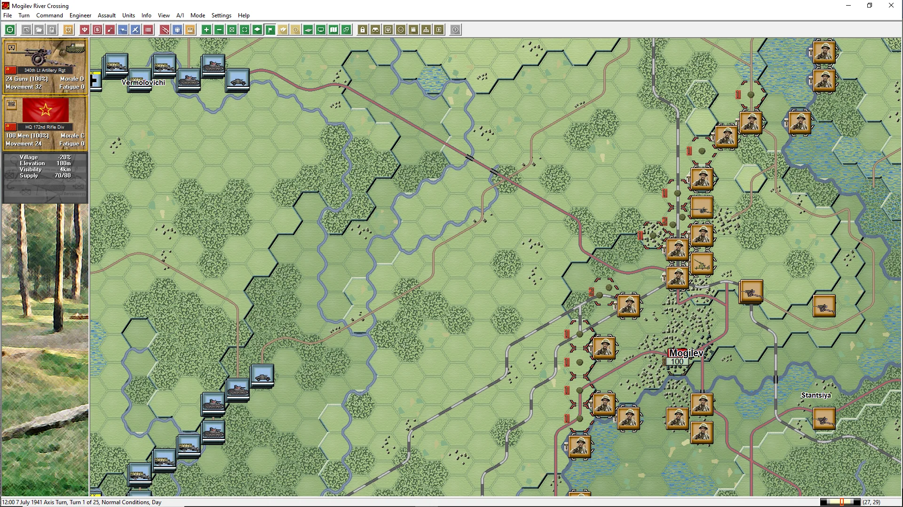Toggle the green flag objectives button
This screenshot has width=903, height=507.
(x=270, y=30)
